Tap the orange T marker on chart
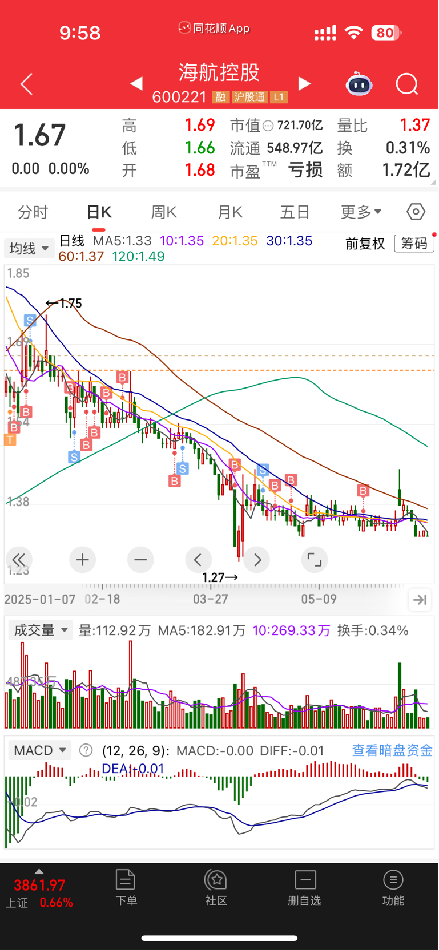 point(10,440)
